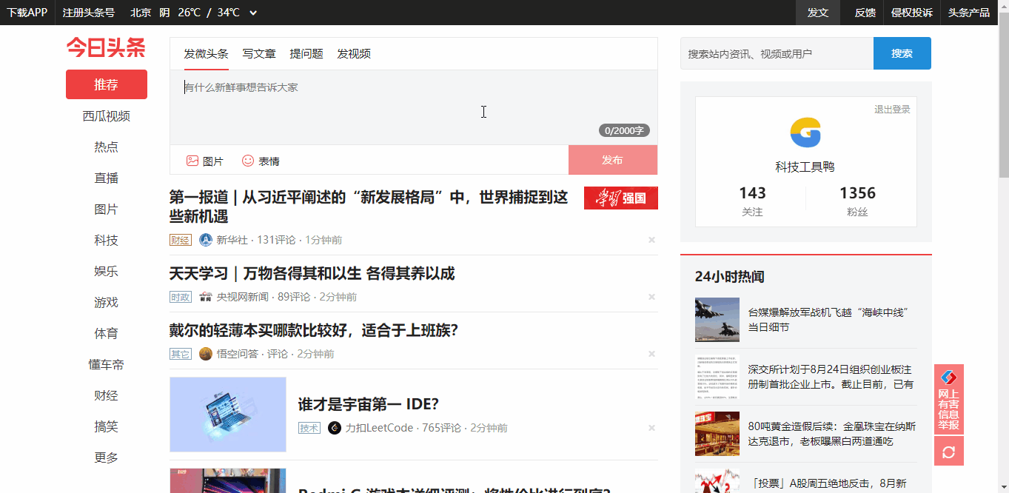Click the IDE article thumbnail image
The height and width of the screenshot is (493, 1009).
(x=228, y=415)
